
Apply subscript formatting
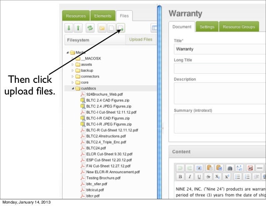(217, 177)
